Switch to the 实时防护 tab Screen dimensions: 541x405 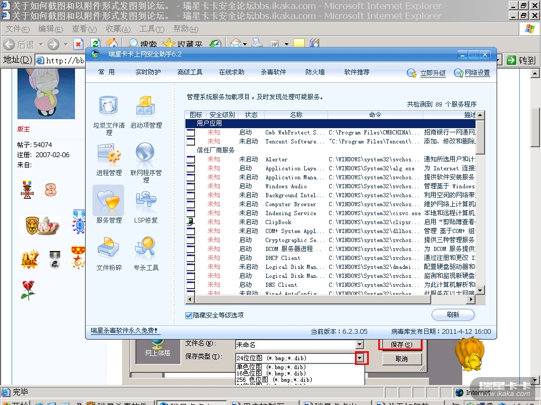(x=148, y=72)
